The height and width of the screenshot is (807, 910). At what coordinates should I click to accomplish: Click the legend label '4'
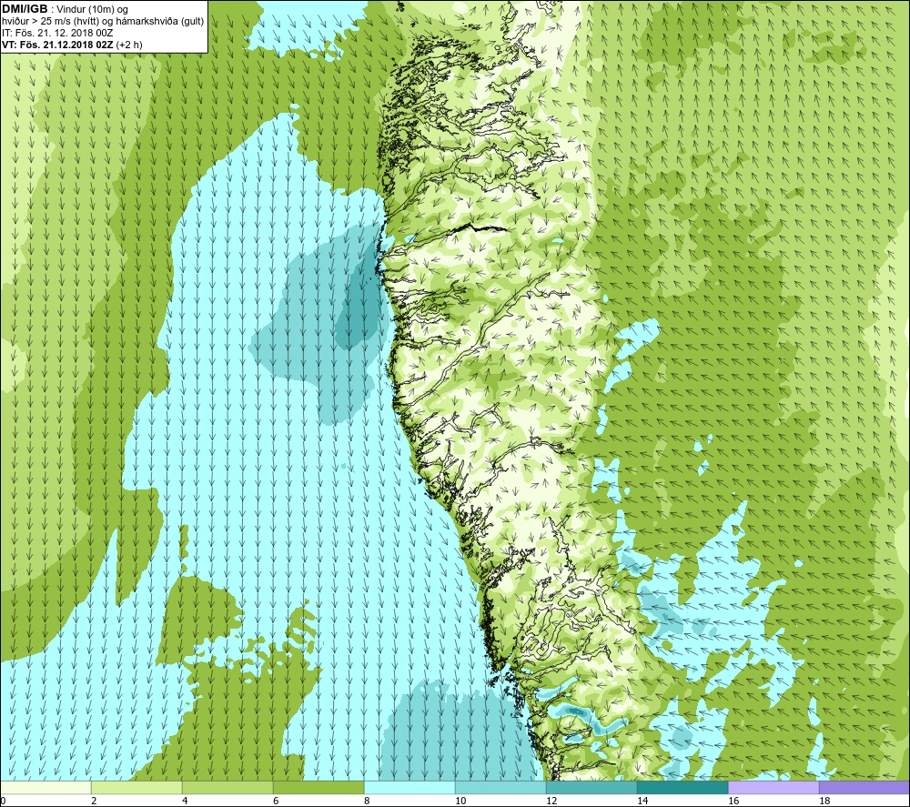pos(185,801)
